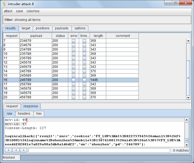Sort by the status column header
Viewport: 194px width, 163px height.
[60, 36]
